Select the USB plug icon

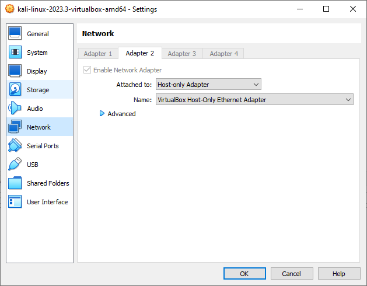15,164
